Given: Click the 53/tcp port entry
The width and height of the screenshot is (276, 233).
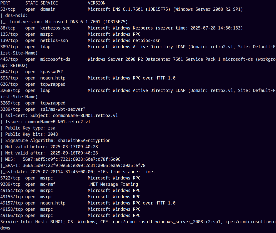Looking at the screenshot, I should click(x=8, y=9).
